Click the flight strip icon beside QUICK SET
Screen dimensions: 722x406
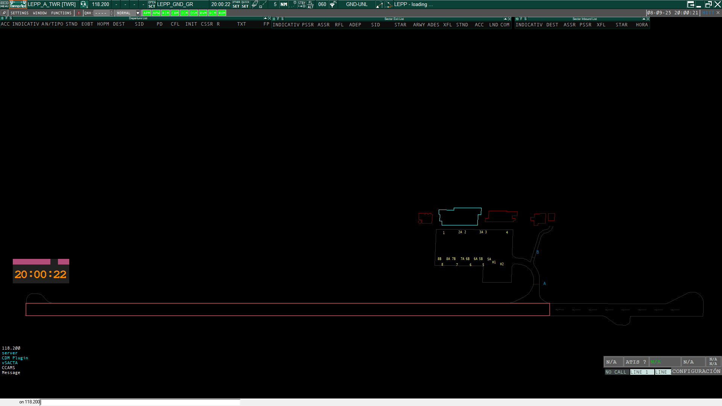pos(255,5)
